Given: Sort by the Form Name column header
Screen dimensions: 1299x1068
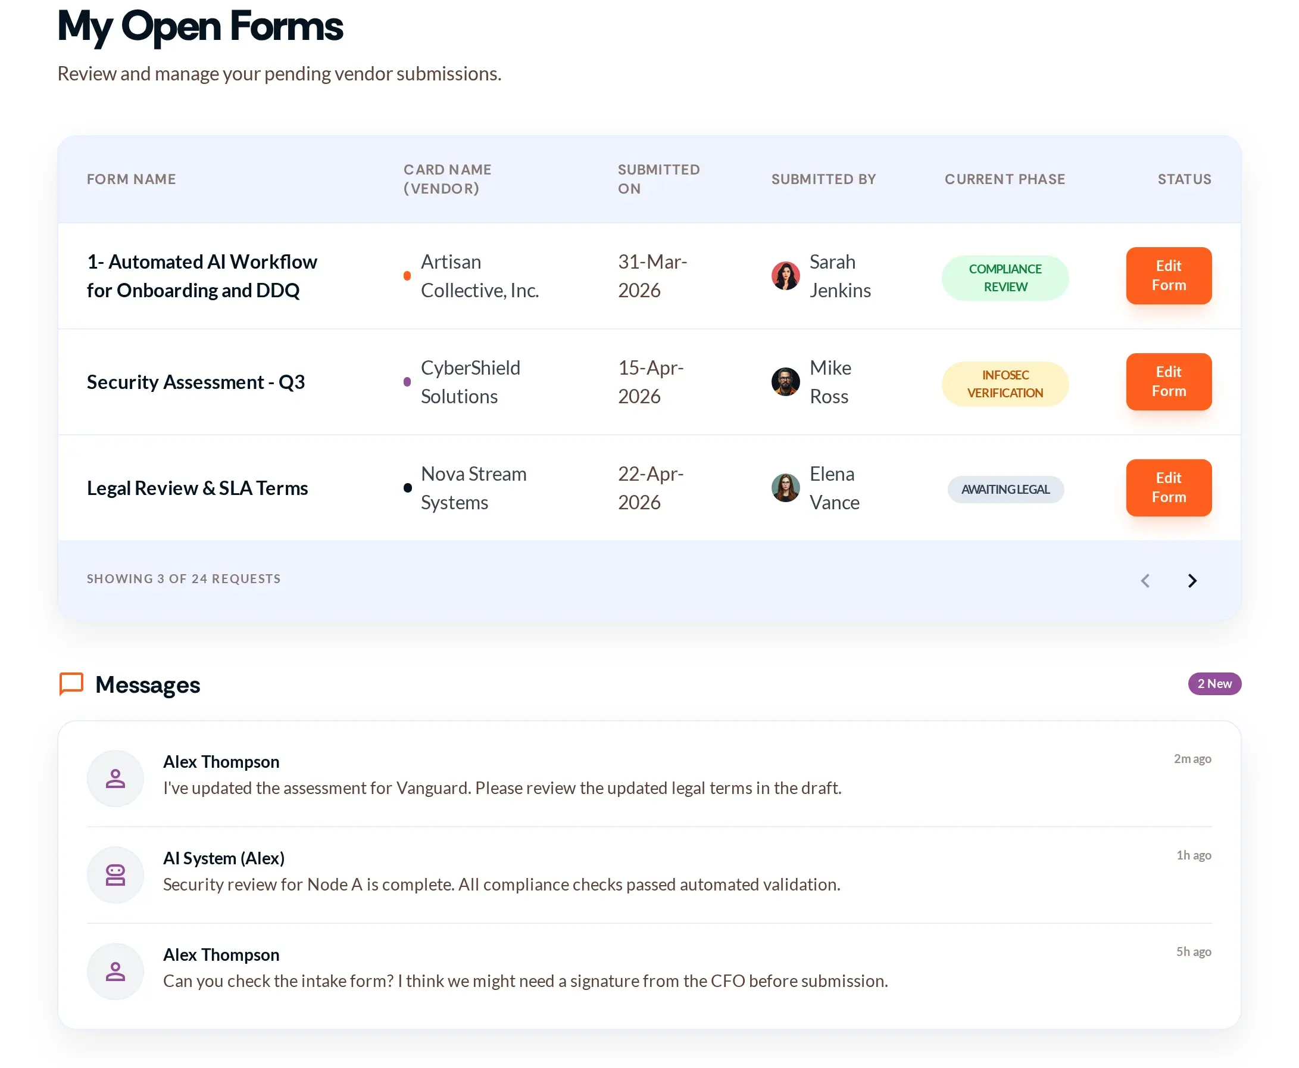Looking at the screenshot, I should (131, 180).
